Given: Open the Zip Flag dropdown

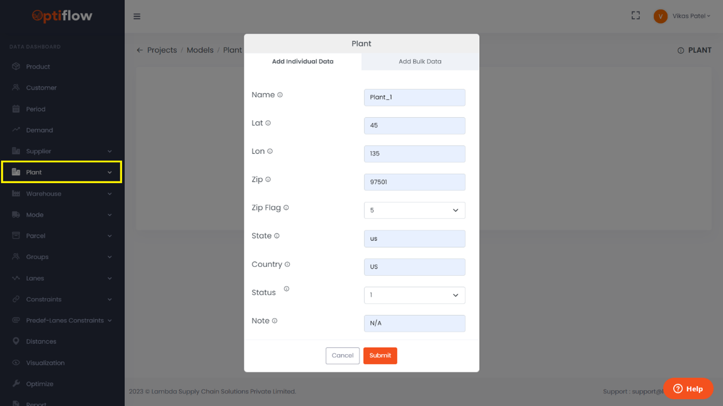Looking at the screenshot, I should 414,210.
